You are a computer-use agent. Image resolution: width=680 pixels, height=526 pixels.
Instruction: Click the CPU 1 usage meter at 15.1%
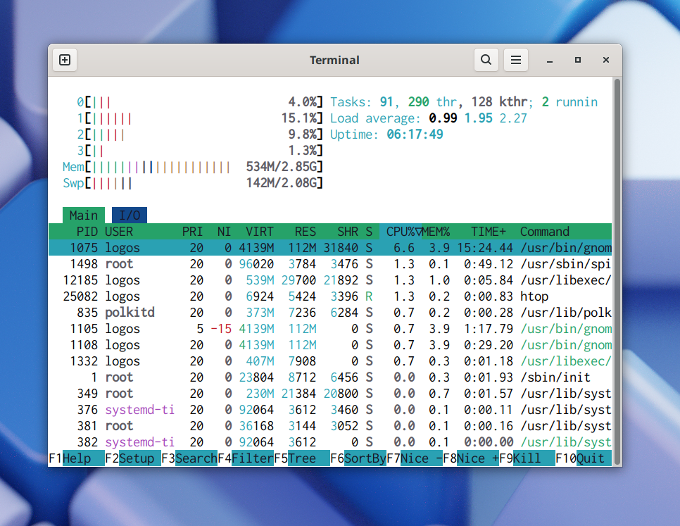pyautogui.click(x=200, y=118)
